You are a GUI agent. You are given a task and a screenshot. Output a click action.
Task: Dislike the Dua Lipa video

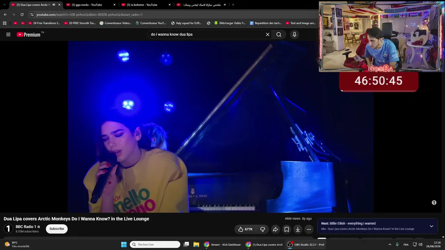pyautogui.click(x=263, y=229)
